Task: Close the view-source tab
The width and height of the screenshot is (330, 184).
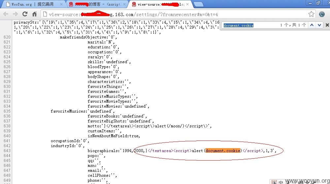Action: click(187, 4)
